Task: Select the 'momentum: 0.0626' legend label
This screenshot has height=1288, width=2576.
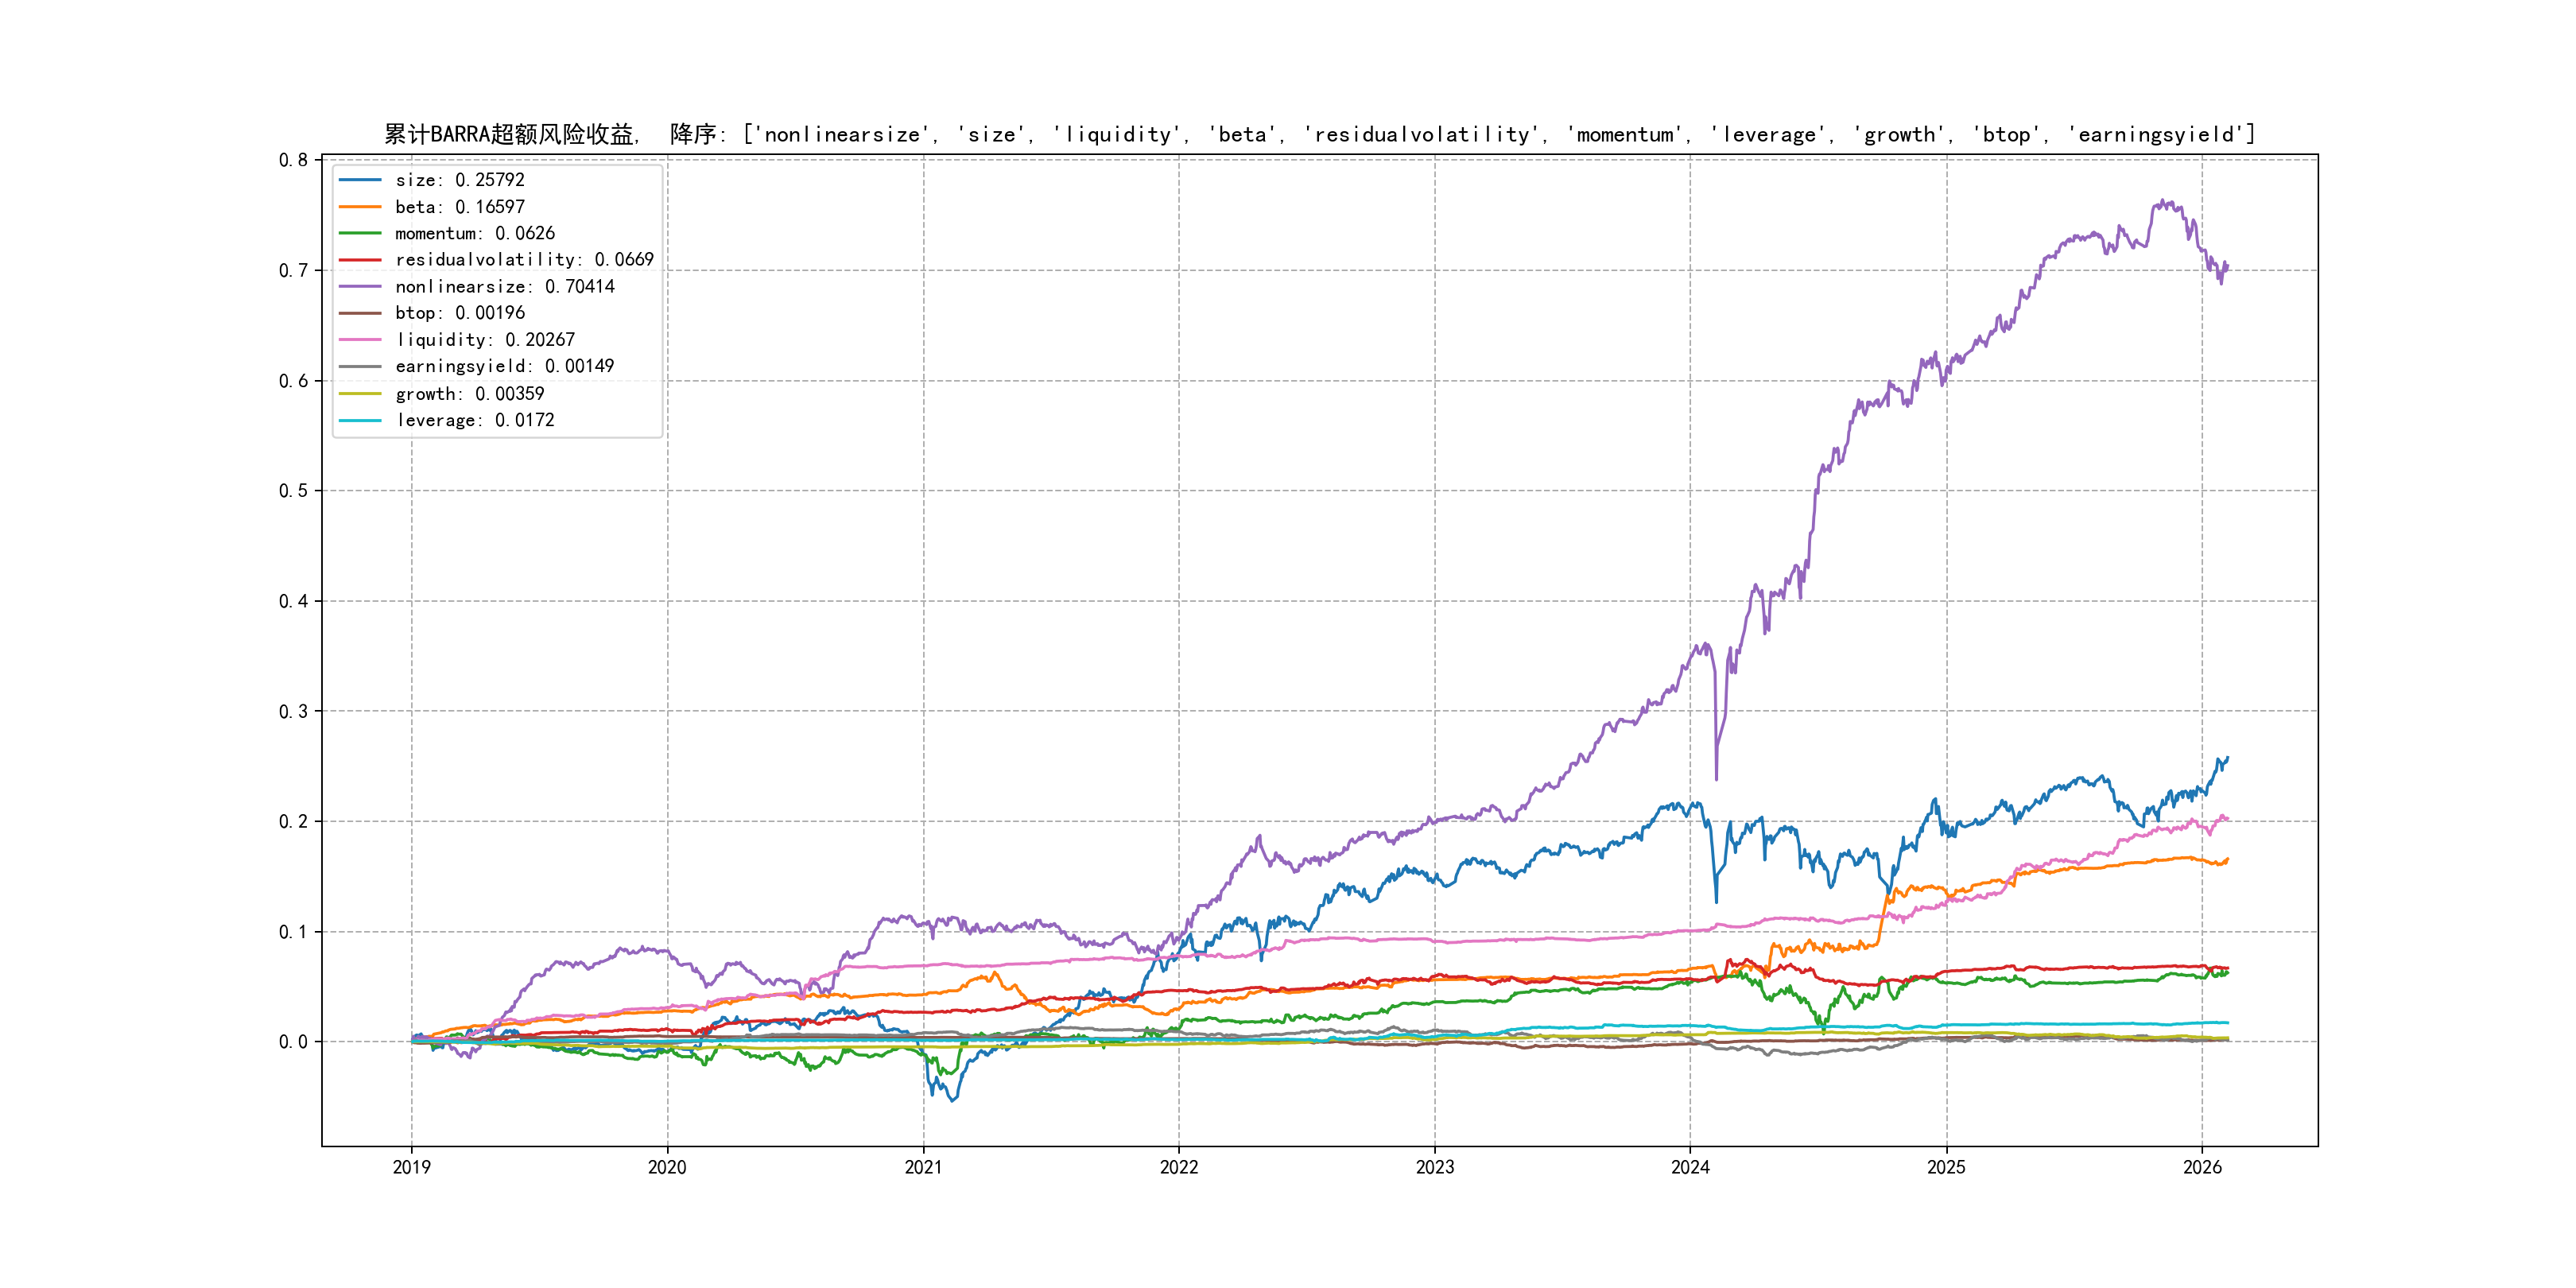Action: 474,233
